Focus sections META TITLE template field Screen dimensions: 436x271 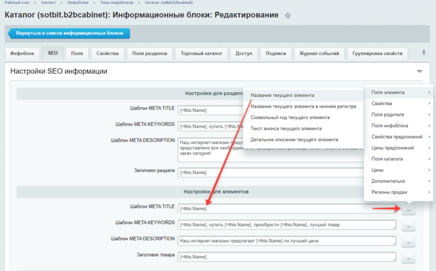click(210, 110)
